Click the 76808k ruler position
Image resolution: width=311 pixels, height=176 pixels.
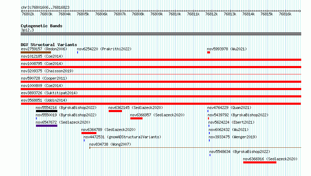click(138, 14)
